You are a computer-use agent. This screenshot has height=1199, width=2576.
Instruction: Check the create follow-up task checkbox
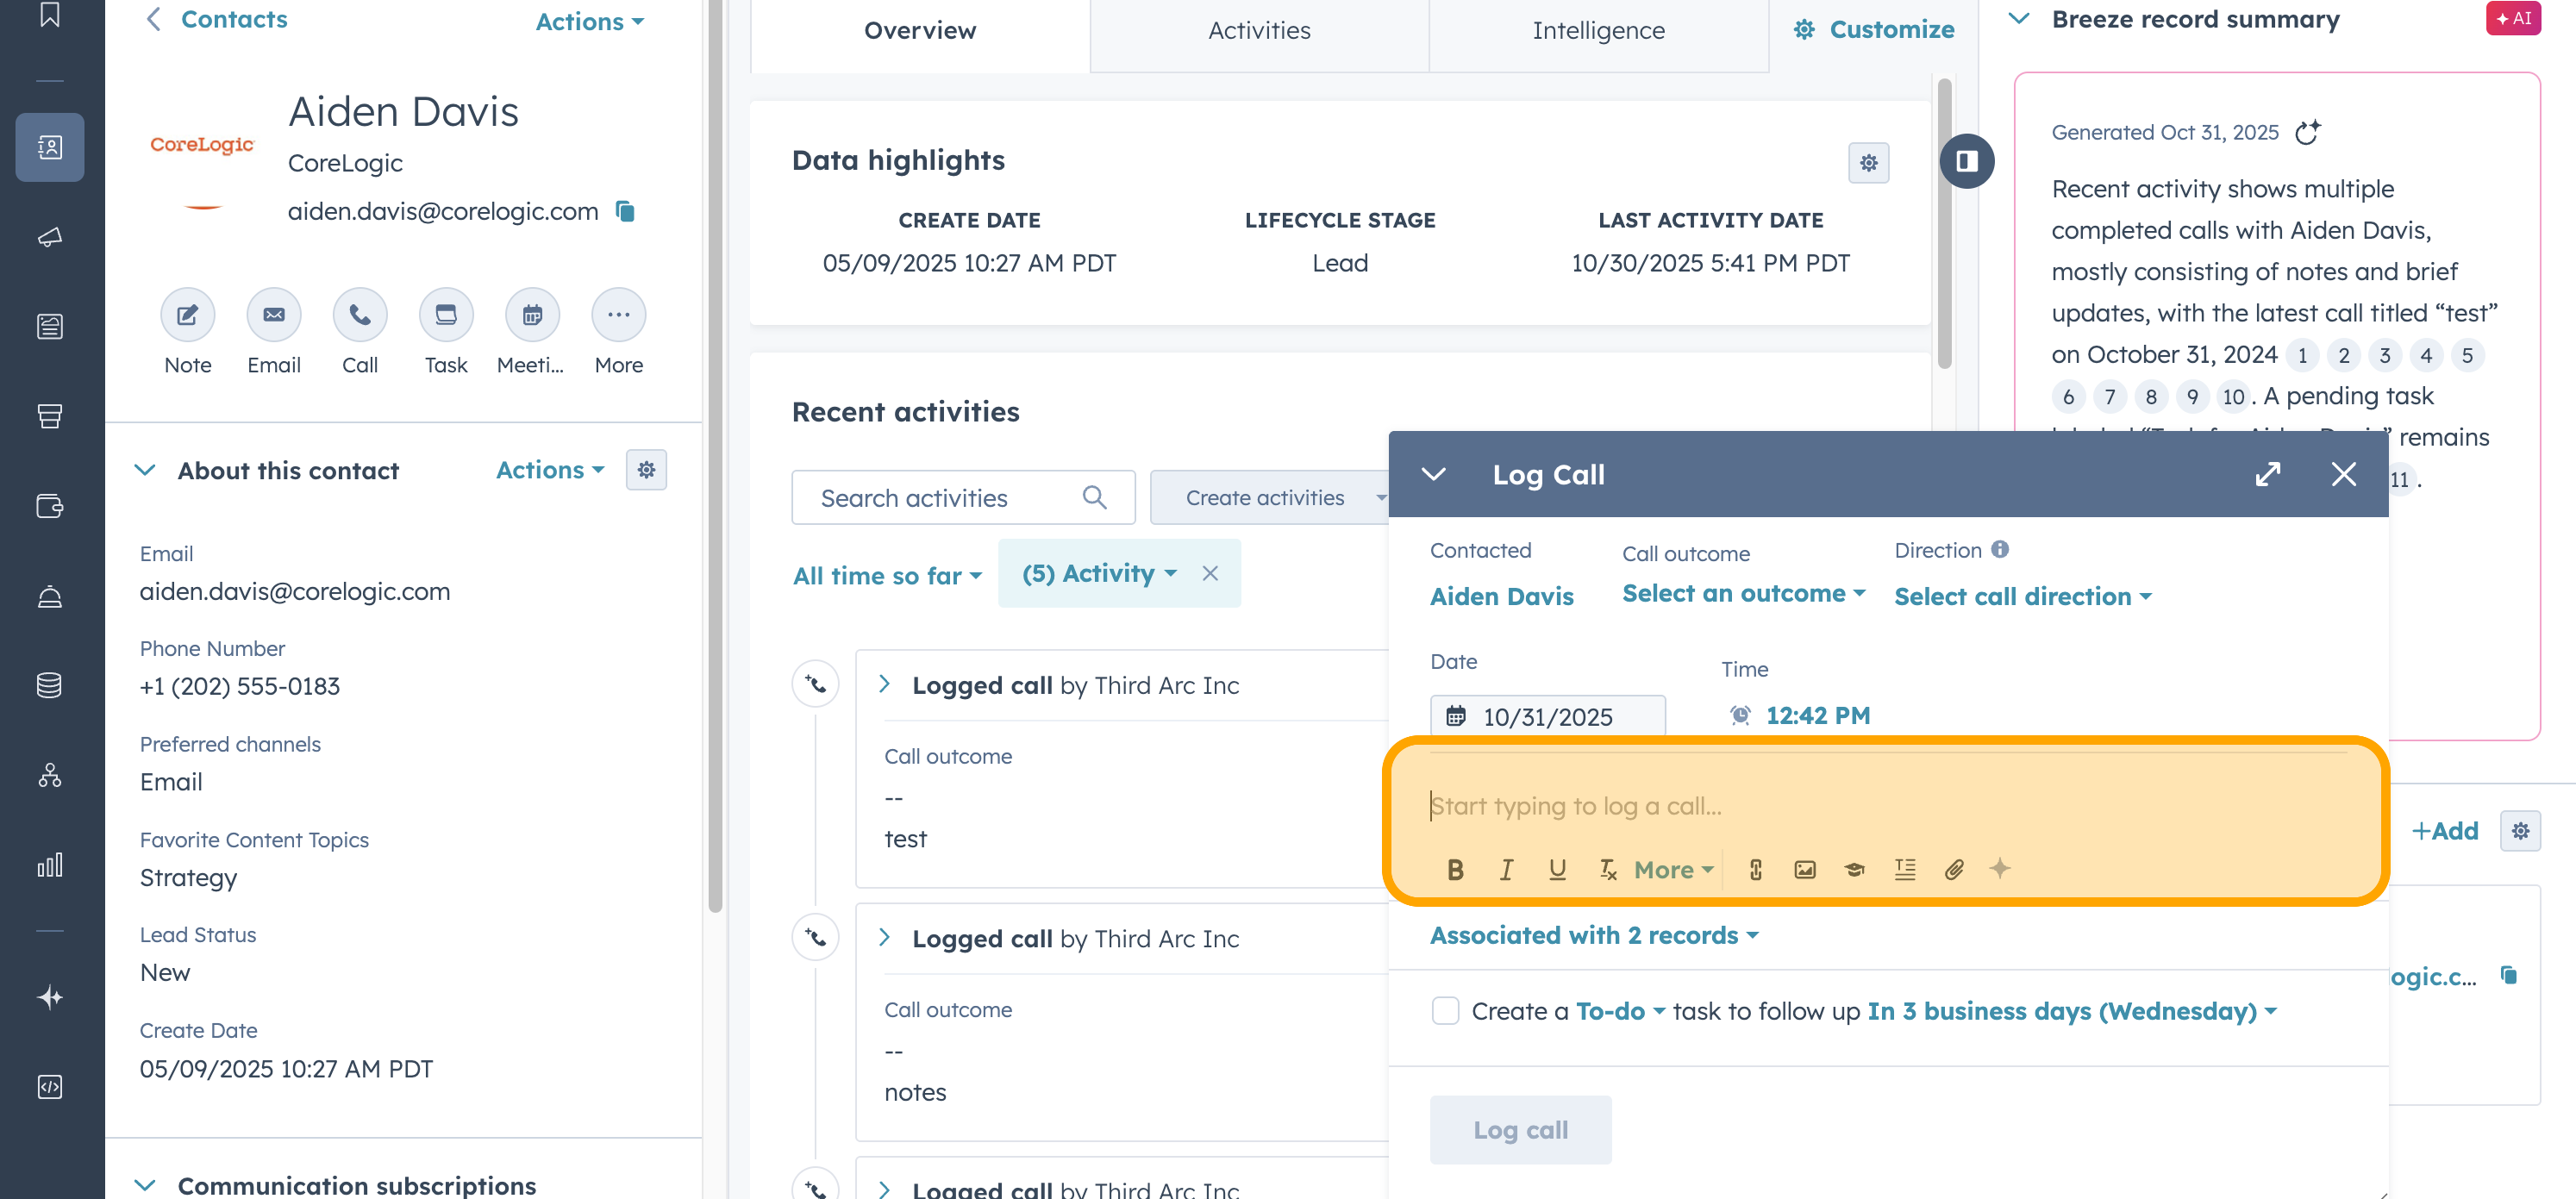[x=1445, y=1010]
